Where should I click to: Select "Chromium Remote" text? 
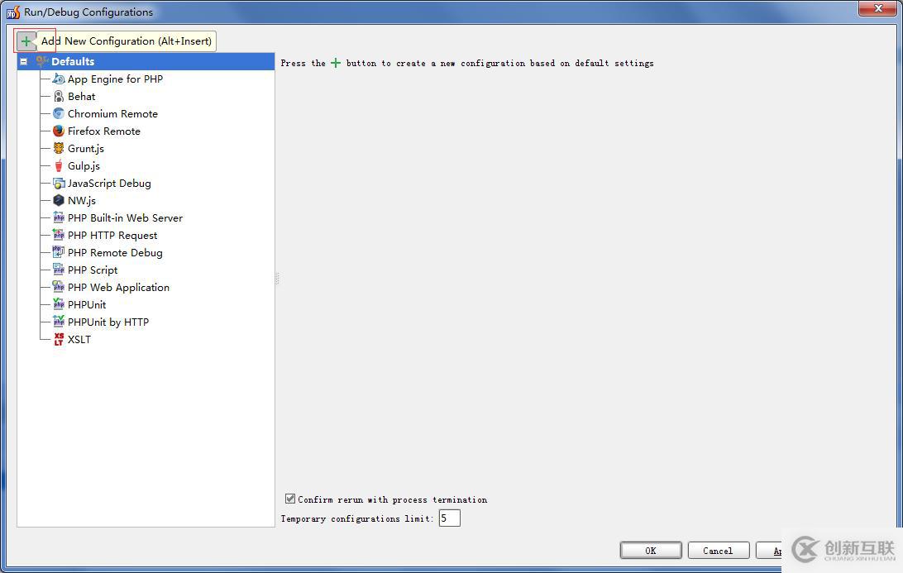(x=112, y=113)
